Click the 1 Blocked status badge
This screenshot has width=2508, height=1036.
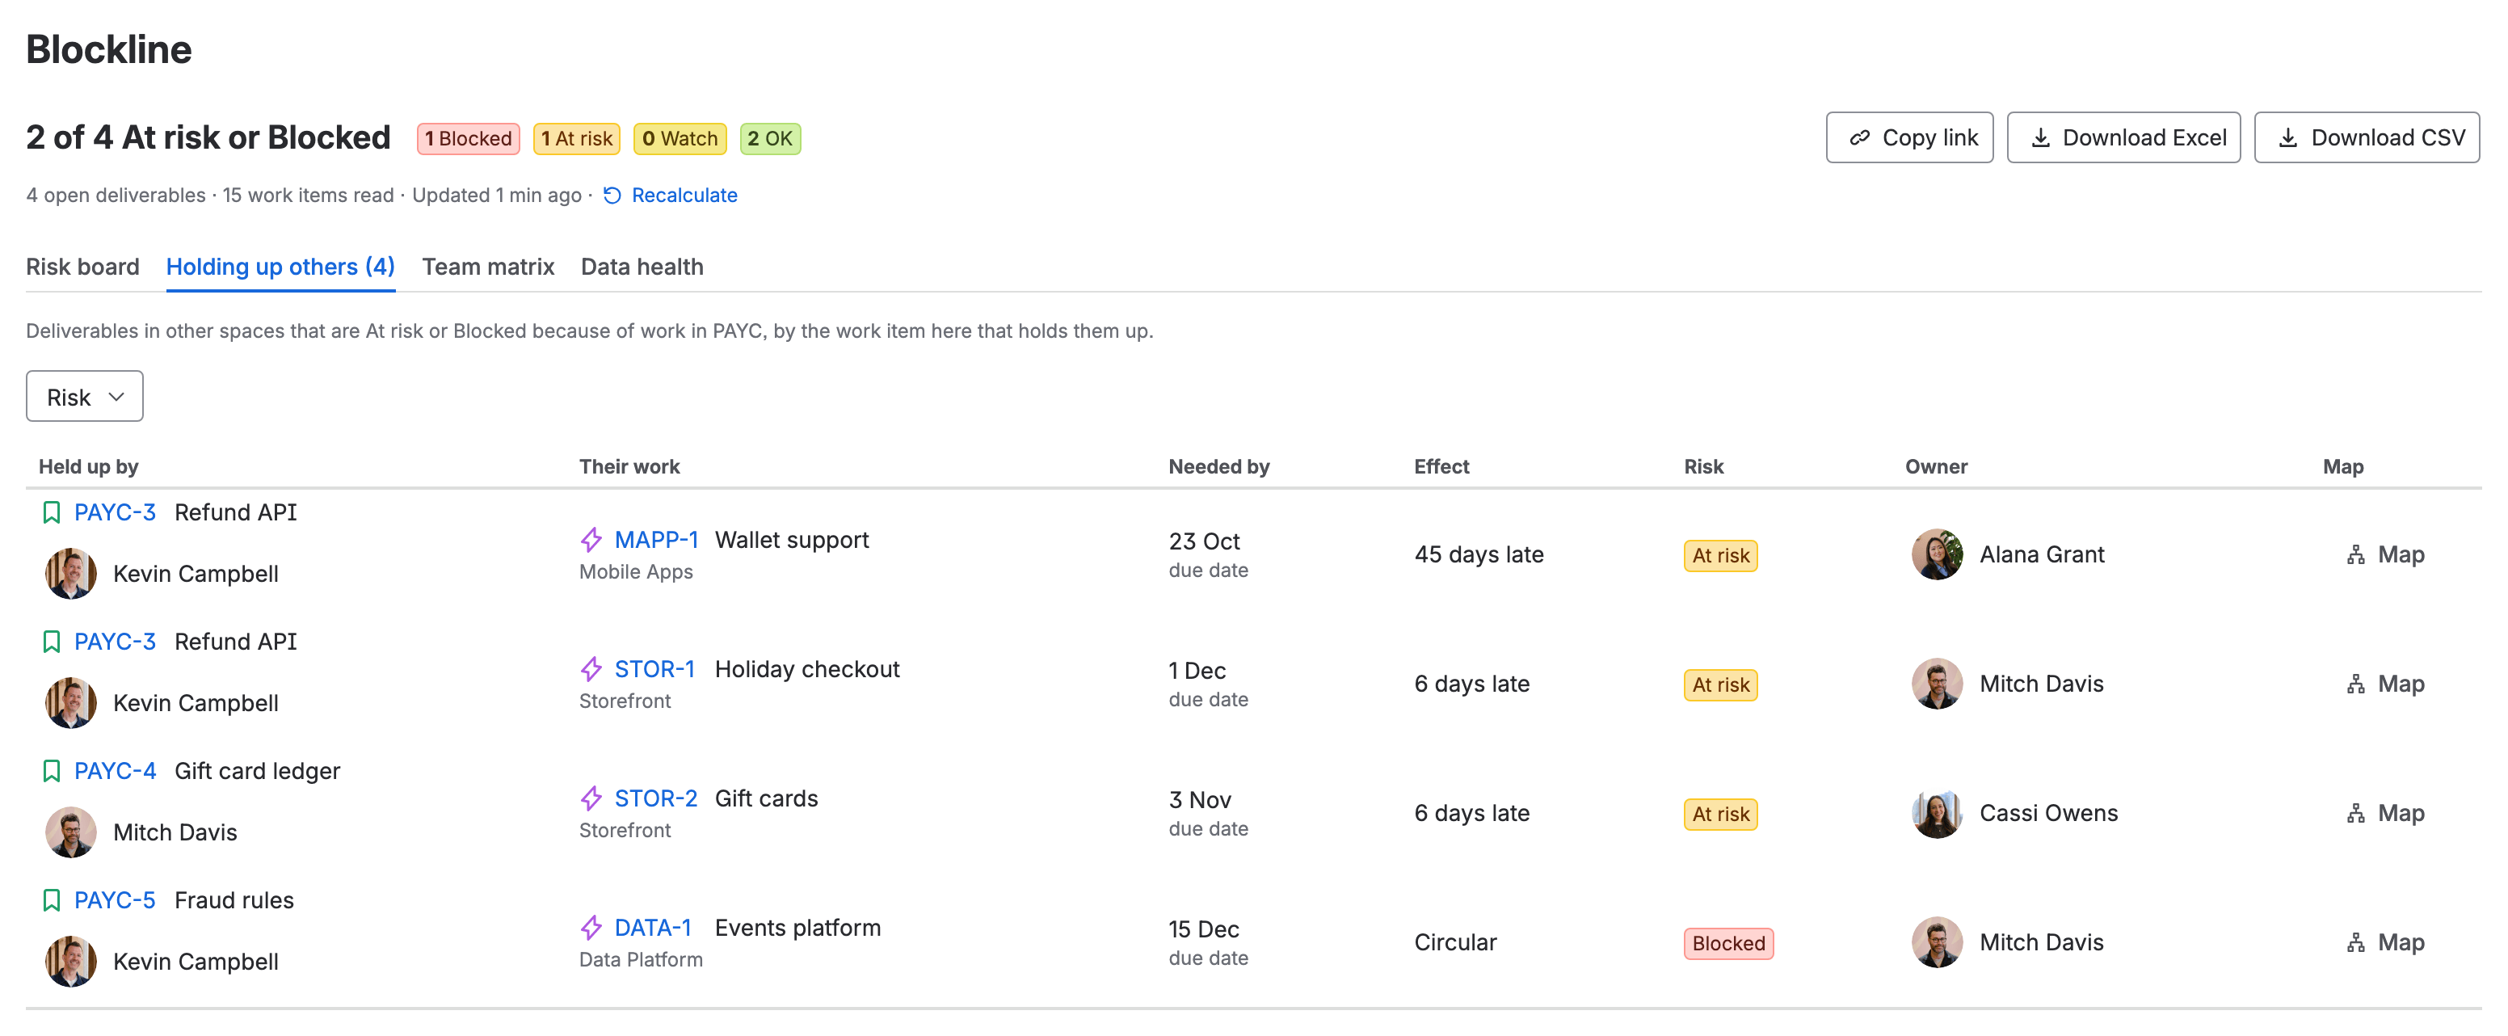(469, 138)
